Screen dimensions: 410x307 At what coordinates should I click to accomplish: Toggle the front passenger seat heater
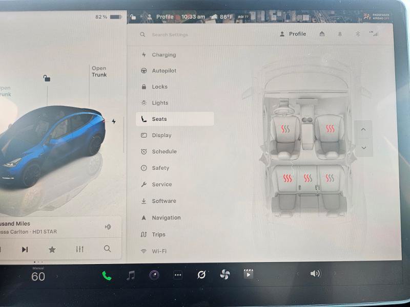330,128
